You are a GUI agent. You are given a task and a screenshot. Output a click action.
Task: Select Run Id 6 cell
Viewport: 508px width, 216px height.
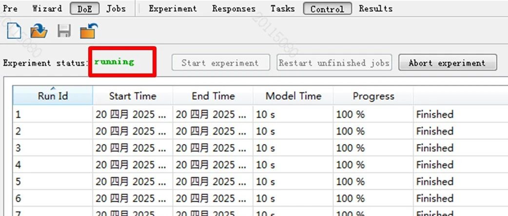coord(53,198)
